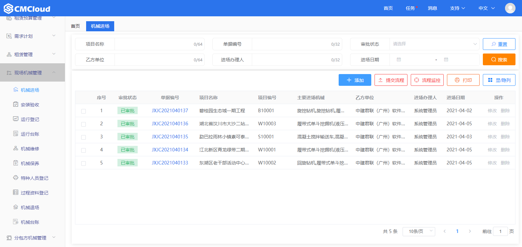
Task: Expand the 租赁管理 chevron
Action: point(54,54)
